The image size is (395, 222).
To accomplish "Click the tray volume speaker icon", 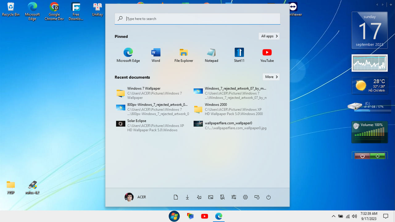I will tap(355, 216).
